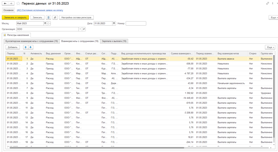This screenshot has height=152, width=278.
Task: Click into the Месяц field showing Май 2023
Action: pos(30,23)
